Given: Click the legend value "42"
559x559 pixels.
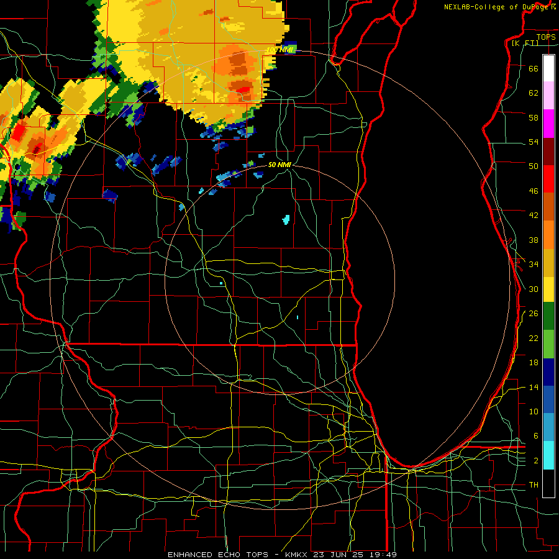Looking at the screenshot, I should [534, 216].
